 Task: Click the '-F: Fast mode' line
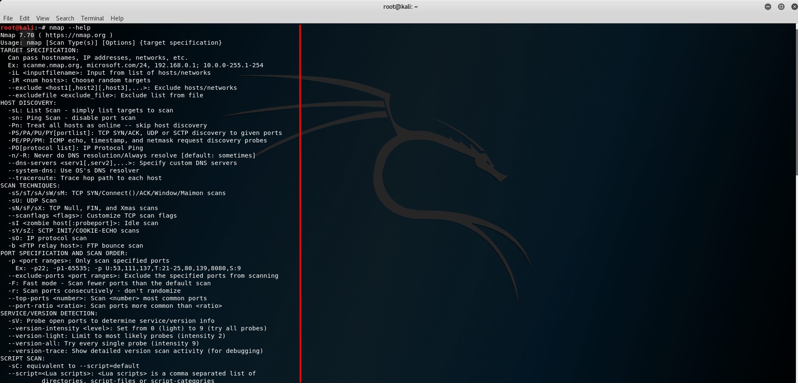109,283
